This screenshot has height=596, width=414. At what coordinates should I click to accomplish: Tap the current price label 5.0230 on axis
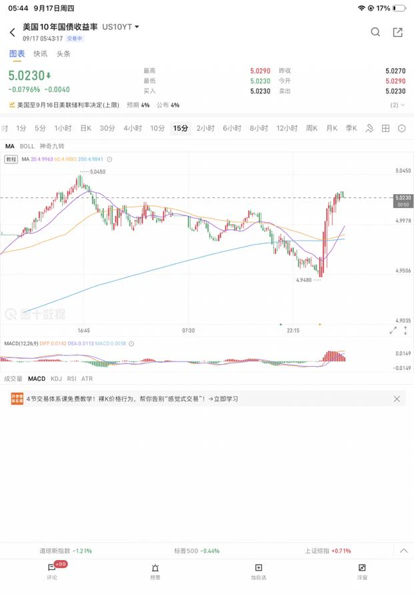[403, 201]
